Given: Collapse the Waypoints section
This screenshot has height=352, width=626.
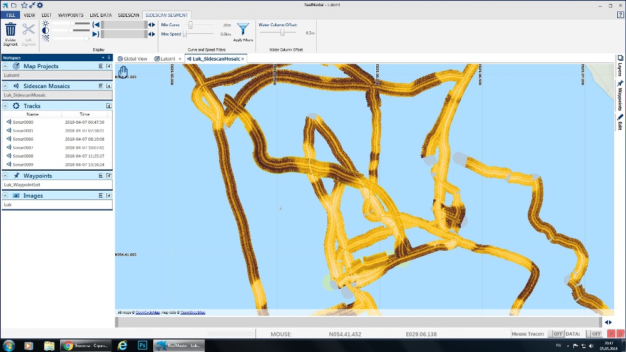Looking at the screenshot, I should coord(6,176).
